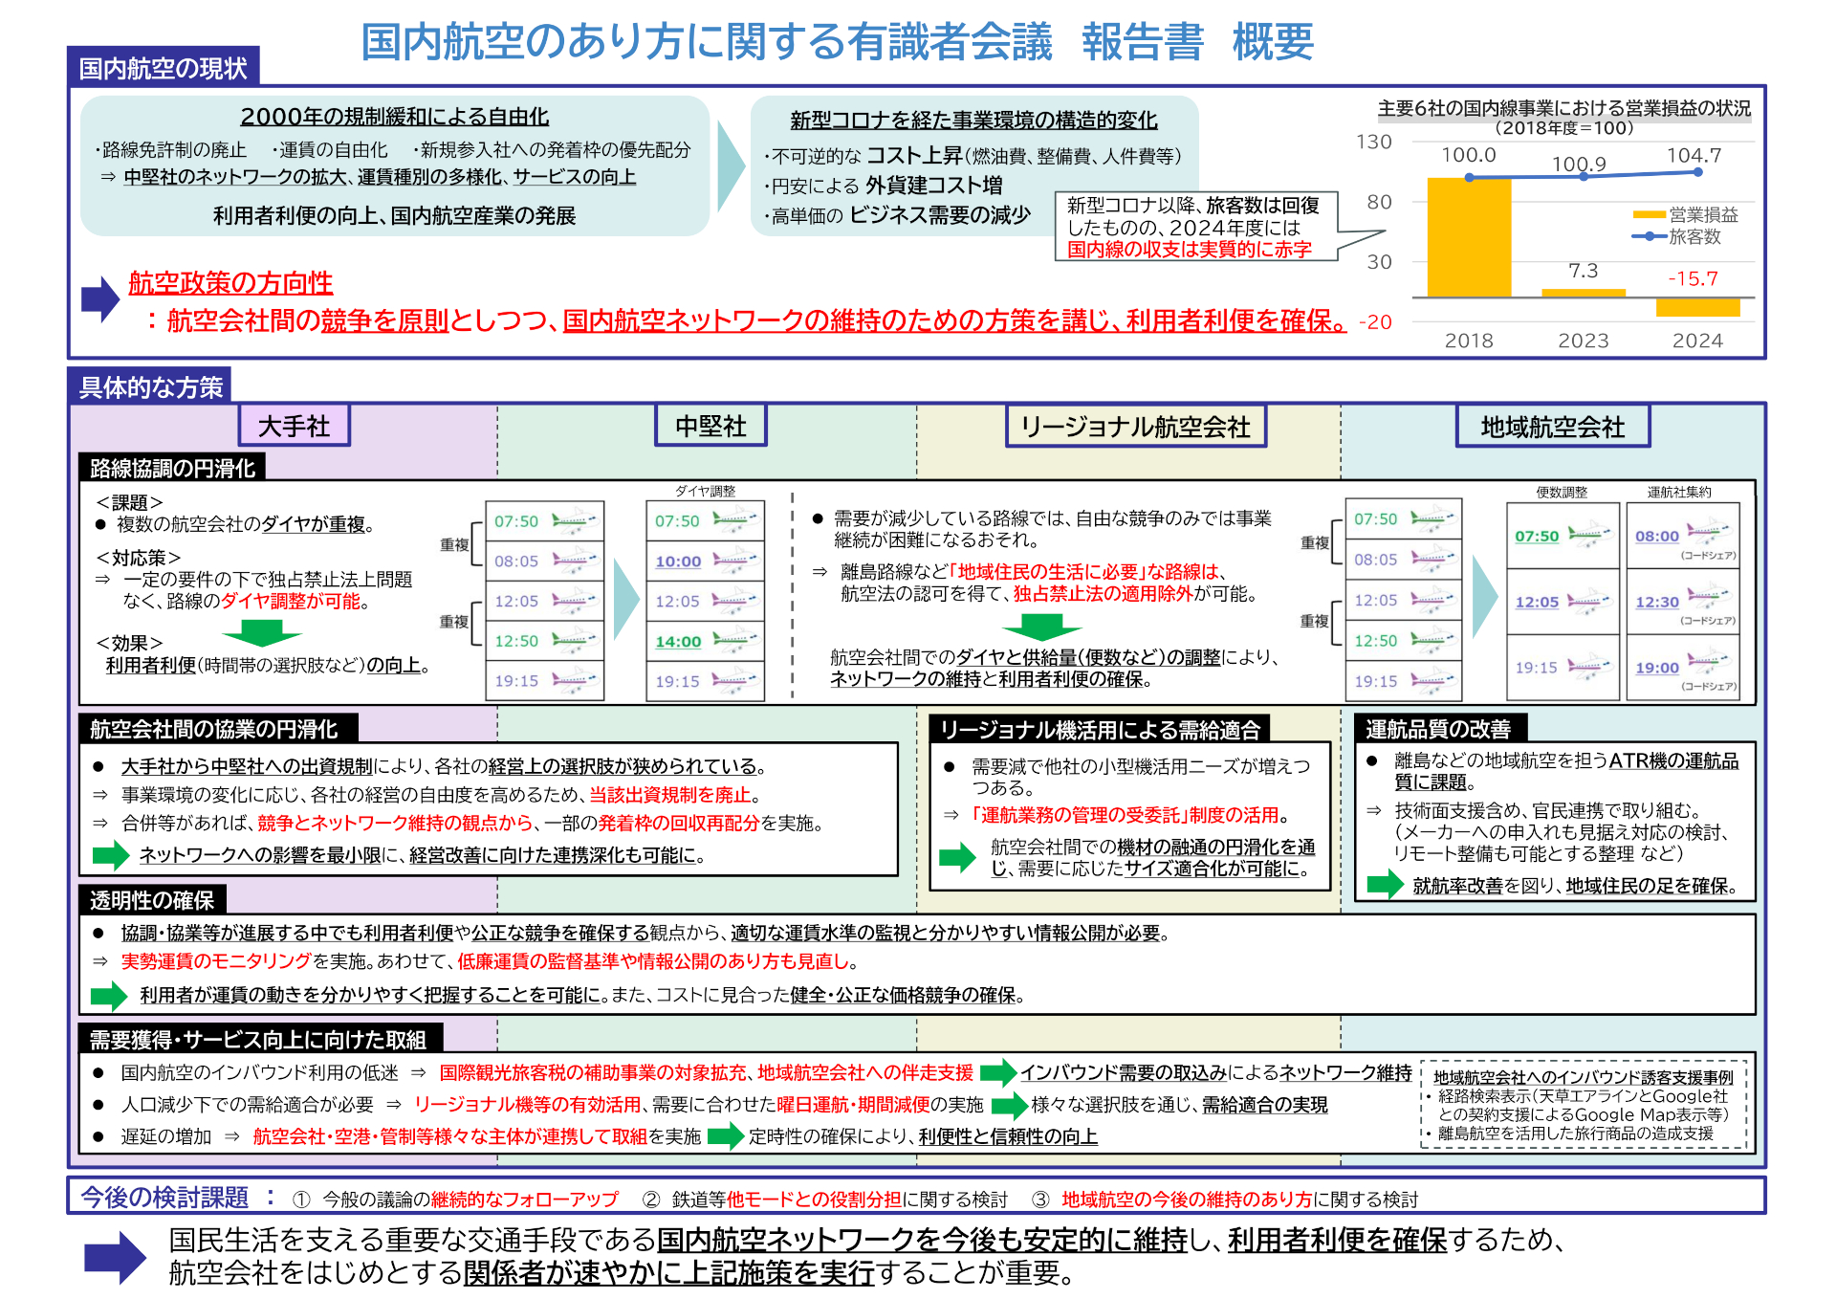Click the underlined 12:30 time
Viewport: 1836px width, 1299px height.
click(x=1657, y=602)
